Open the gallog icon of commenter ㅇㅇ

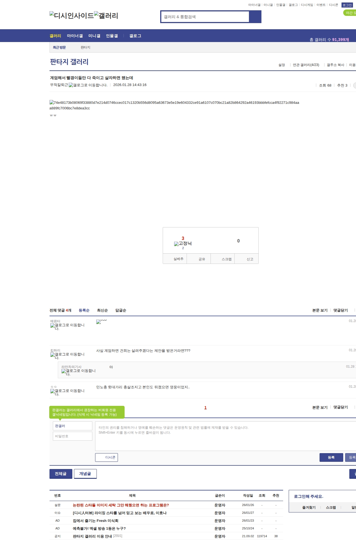coord(67,392)
